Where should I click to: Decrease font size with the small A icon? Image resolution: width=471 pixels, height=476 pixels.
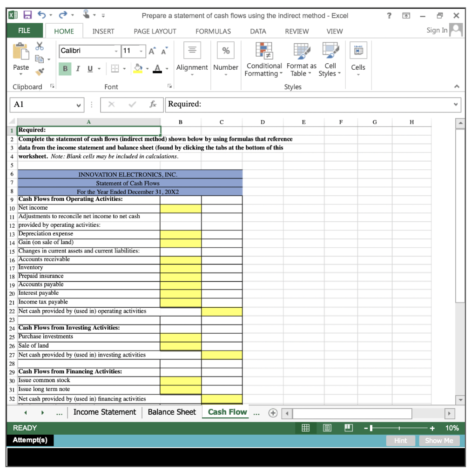click(164, 51)
